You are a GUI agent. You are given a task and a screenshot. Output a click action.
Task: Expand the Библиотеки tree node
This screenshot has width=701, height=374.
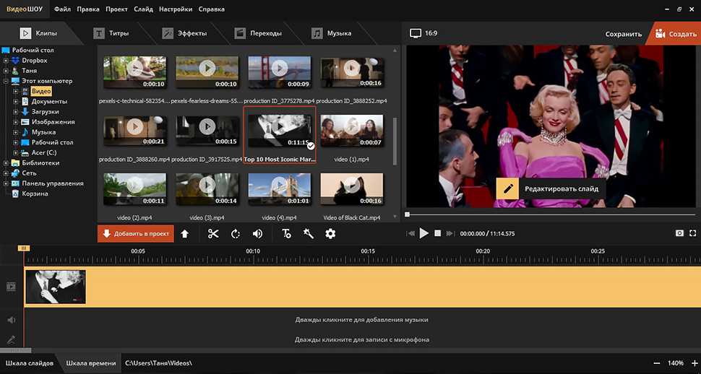6,163
